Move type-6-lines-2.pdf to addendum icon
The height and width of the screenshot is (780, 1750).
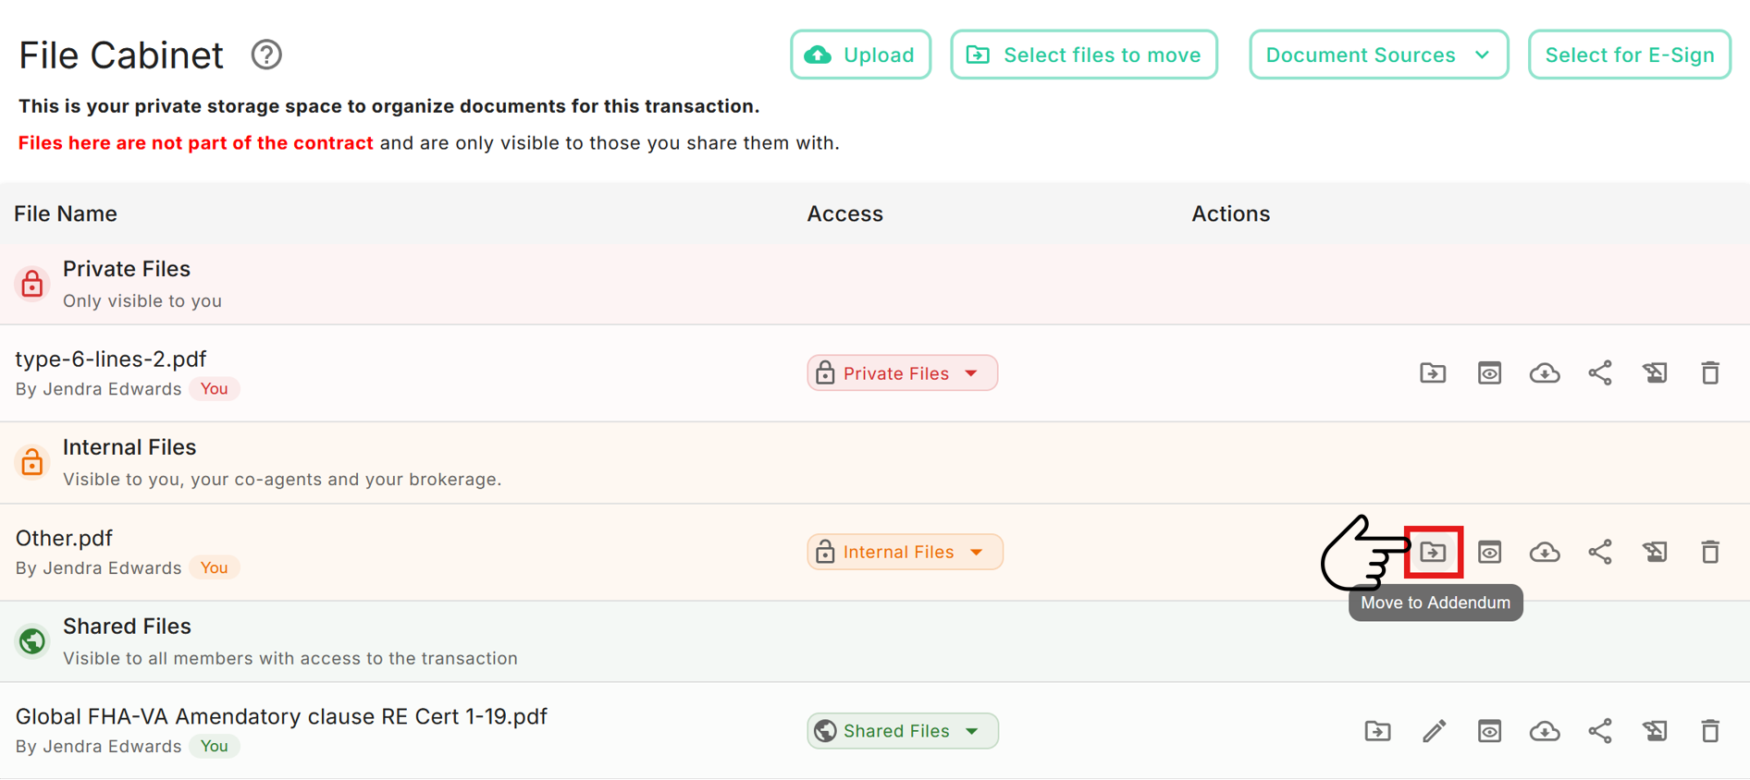tap(1433, 373)
